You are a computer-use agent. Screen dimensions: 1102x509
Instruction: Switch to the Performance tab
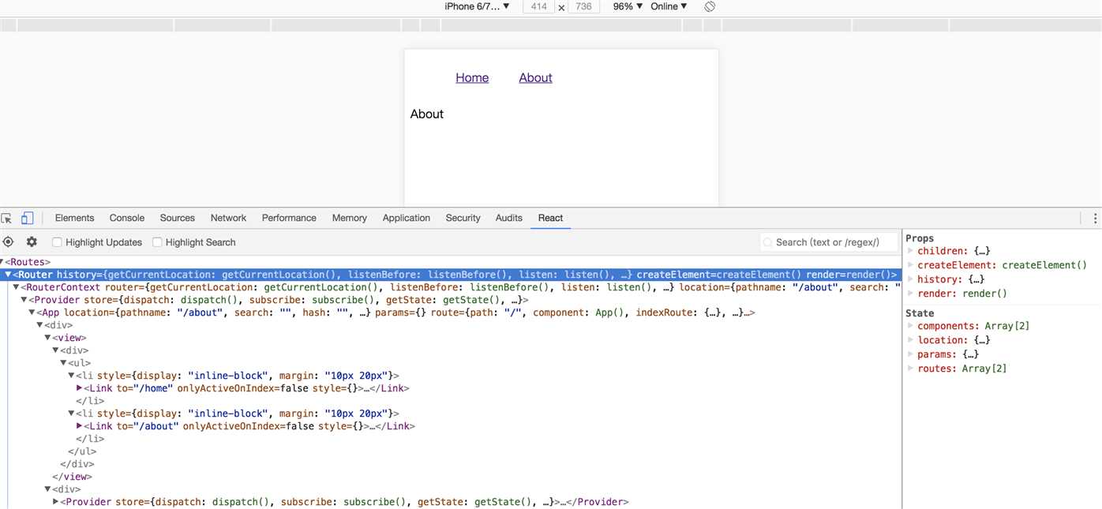(x=289, y=219)
